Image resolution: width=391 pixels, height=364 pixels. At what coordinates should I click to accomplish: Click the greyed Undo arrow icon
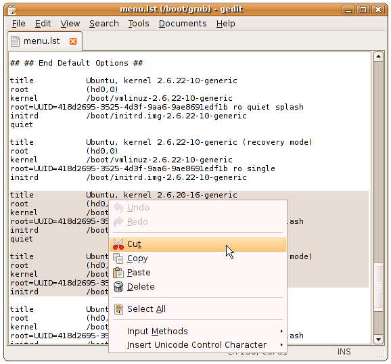tap(118, 208)
